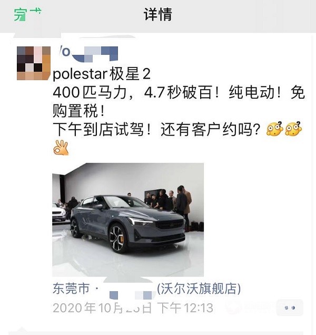Click the OK hand gesture emoji
The height and width of the screenshot is (335, 316).
61,148
